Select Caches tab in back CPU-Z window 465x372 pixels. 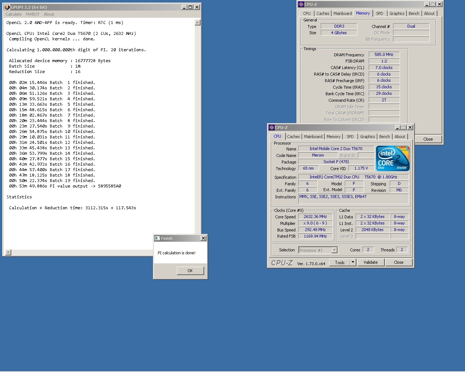click(323, 13)
